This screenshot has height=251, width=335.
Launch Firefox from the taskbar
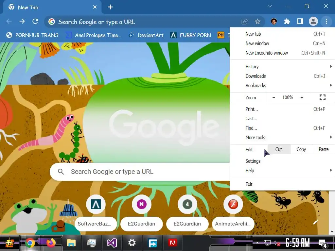[x=51, y=243]
